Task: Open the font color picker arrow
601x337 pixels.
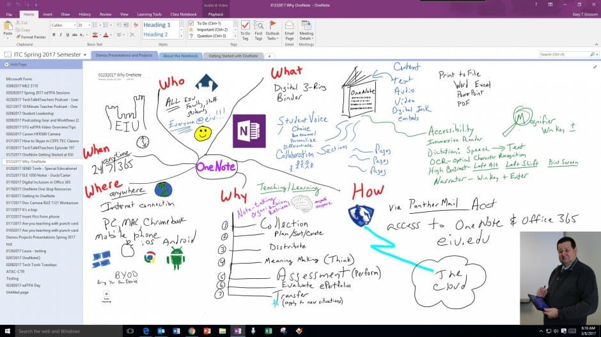Action: (x=111, y=35)
